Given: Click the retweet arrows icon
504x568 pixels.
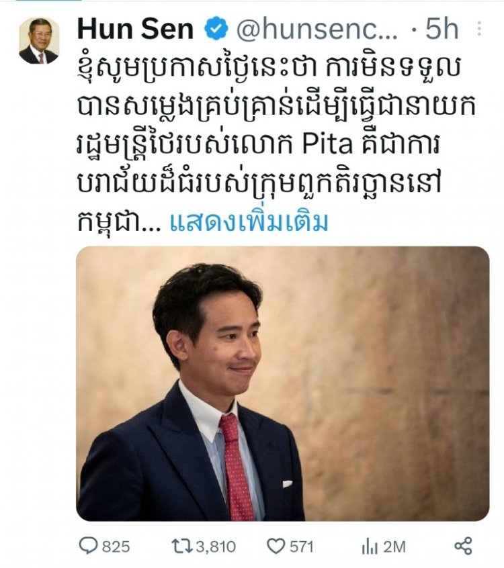Looking at the screenshot, I should click(x=182, y=547).
